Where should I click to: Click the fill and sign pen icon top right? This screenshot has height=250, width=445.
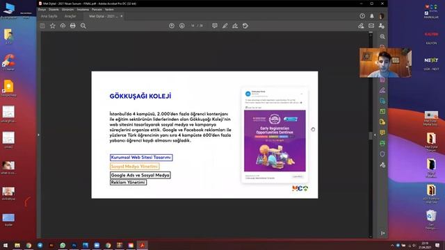pos(361,26)
